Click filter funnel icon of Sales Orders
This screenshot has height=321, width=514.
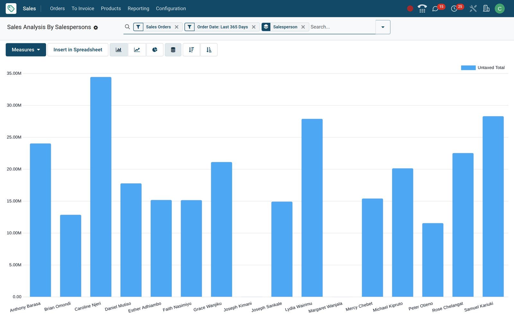click(138, 27)
